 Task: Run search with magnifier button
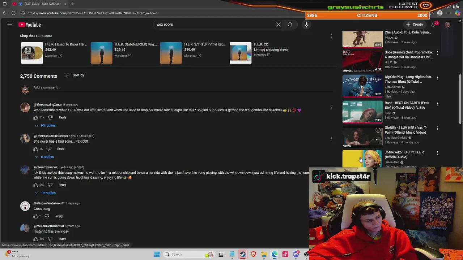click(x=290, y=25)
